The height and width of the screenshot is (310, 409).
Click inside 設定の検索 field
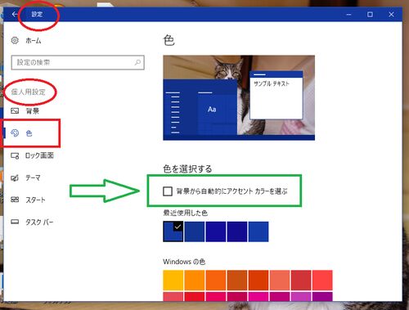click(x=78, y=62)
